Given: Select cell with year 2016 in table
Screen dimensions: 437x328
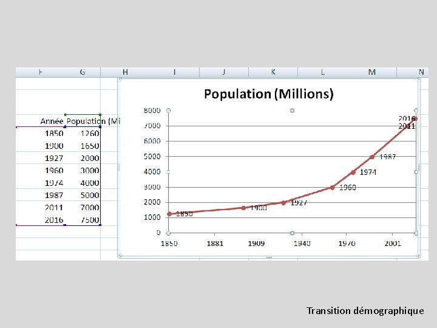Looking at the screenshot, I should (41, 219).
